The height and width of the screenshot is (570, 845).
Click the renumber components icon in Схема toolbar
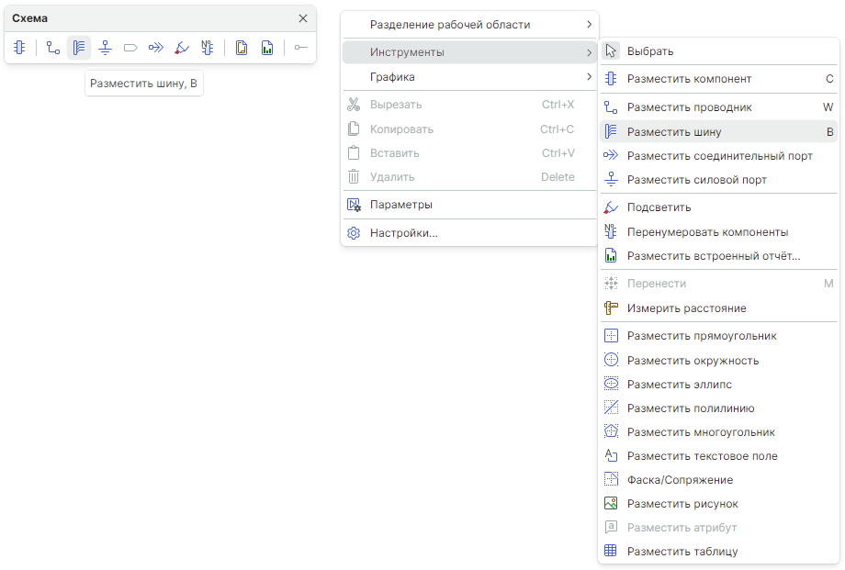(x=208, y=48)
